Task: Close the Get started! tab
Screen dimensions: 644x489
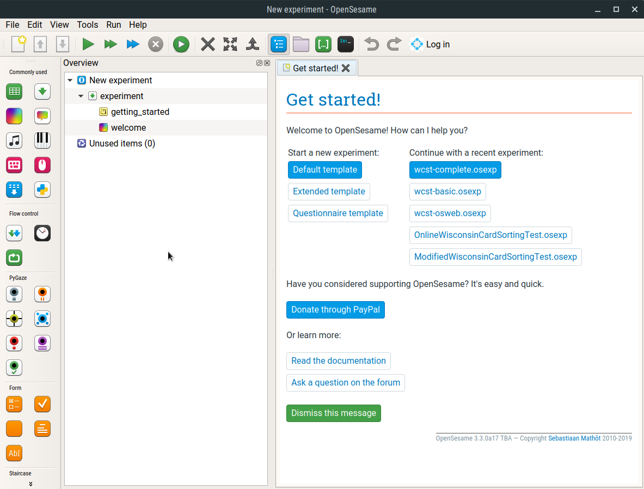Action: tap(346, 68)
